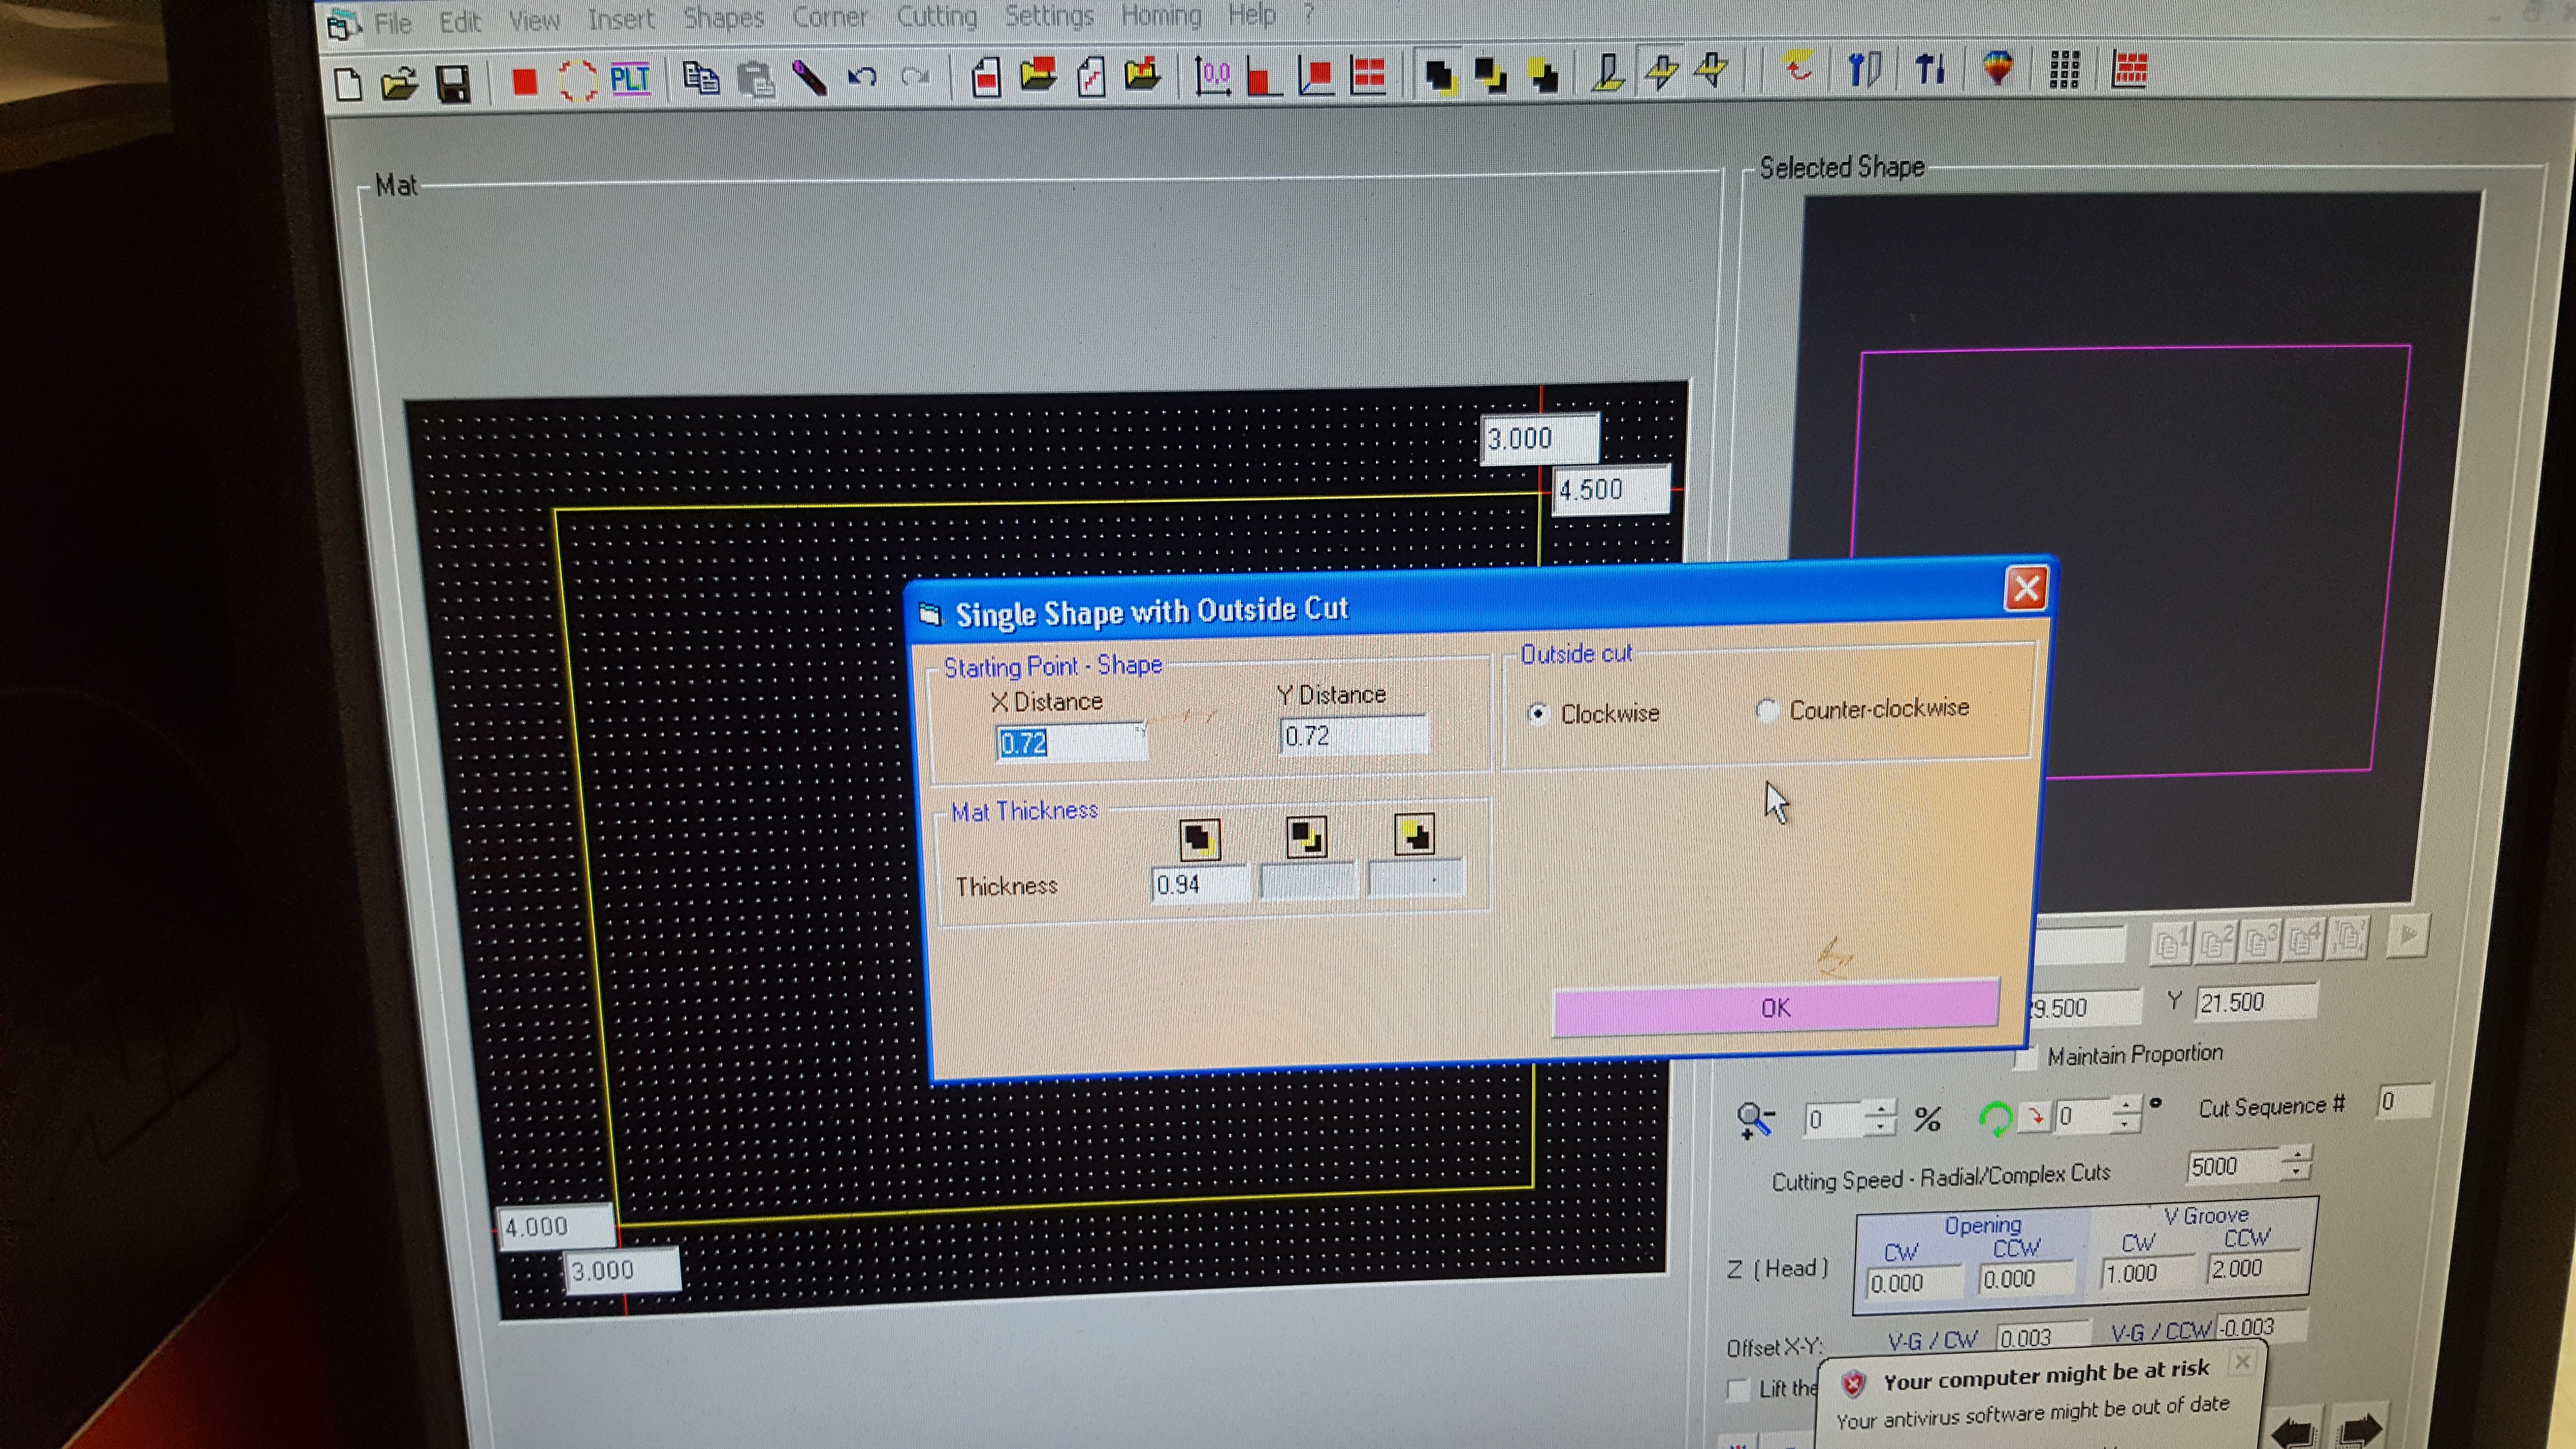2576x1449 pixels.
Task: Open the Corner menu
Action: (830, 17)
